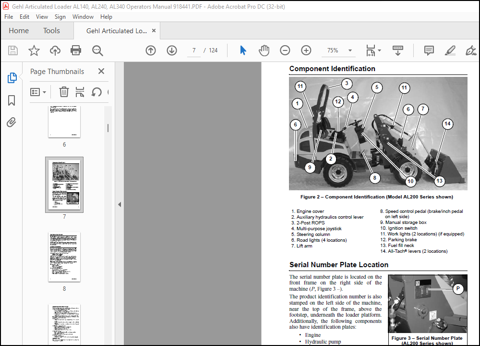Open the Edit menu
The width and height of the screenshot is (480, 346).
24,17
